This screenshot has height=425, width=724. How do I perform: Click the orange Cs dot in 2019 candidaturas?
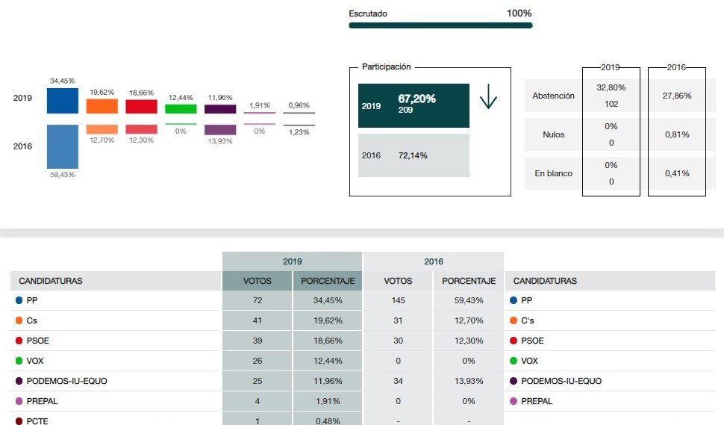click(x=19, y=320)
